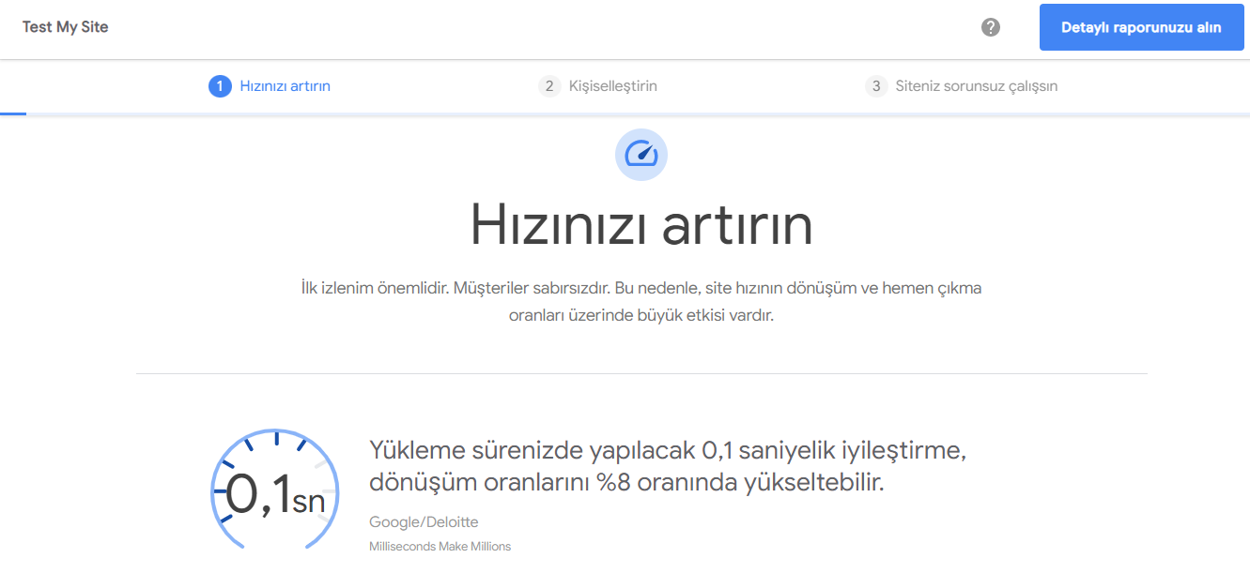The width and height of the screenshot is (1250, 573).
Task: Click the numbered circle 2
Action: [548, 85]
